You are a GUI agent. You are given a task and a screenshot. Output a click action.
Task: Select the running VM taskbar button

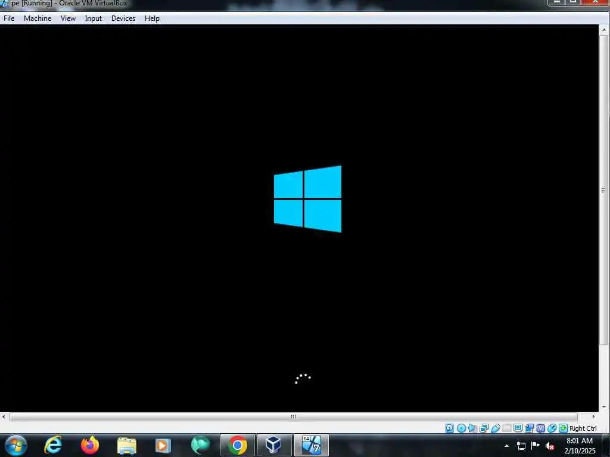pos(311,445)
